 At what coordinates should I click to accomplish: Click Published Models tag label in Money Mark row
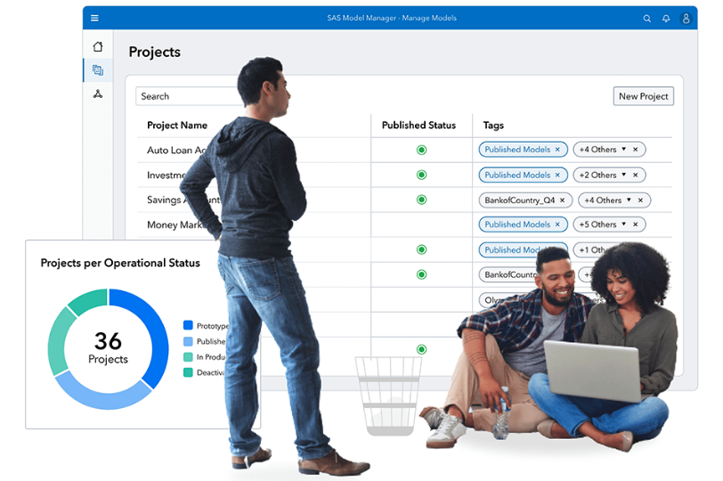[517, 224]
